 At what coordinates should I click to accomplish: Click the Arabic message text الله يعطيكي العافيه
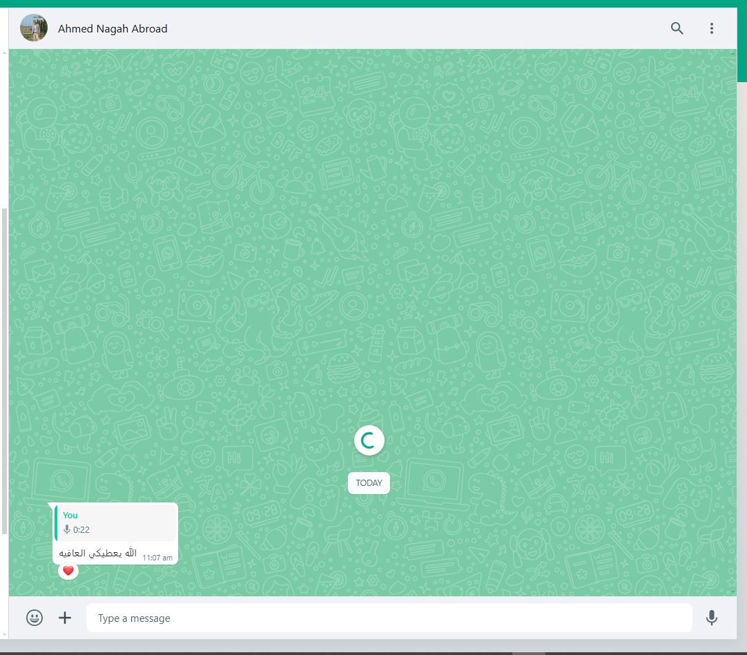(97, 553)
